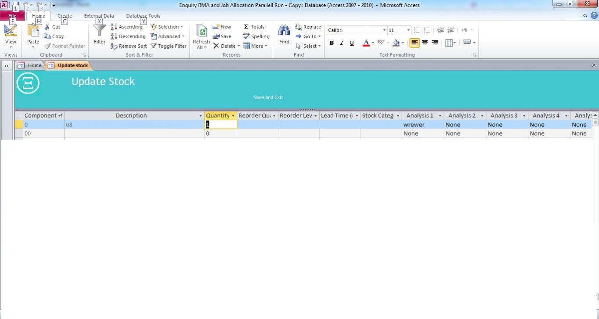Open the Filter funnel tool
Image resolution: width=599 pixels, height=319 pixels.
coord(100,34)
